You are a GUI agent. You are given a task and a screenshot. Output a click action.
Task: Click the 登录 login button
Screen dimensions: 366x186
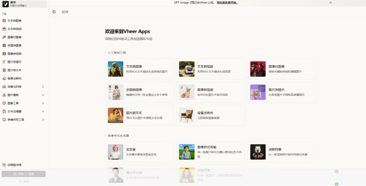pyautogui.click(x=23, y=181)
